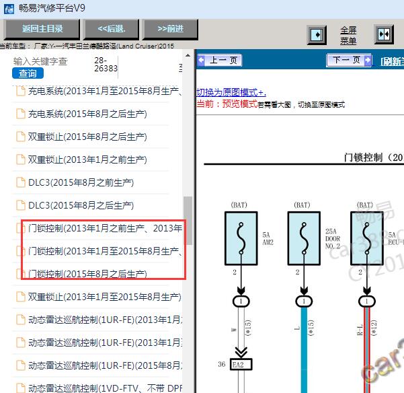Click the 28-26383 number text
Screen dimensions: 404x393
pos(106,65)
